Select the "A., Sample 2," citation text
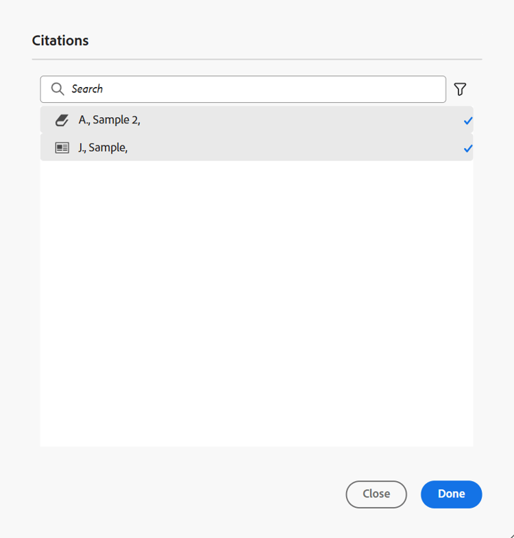 [x=110, y=120]
